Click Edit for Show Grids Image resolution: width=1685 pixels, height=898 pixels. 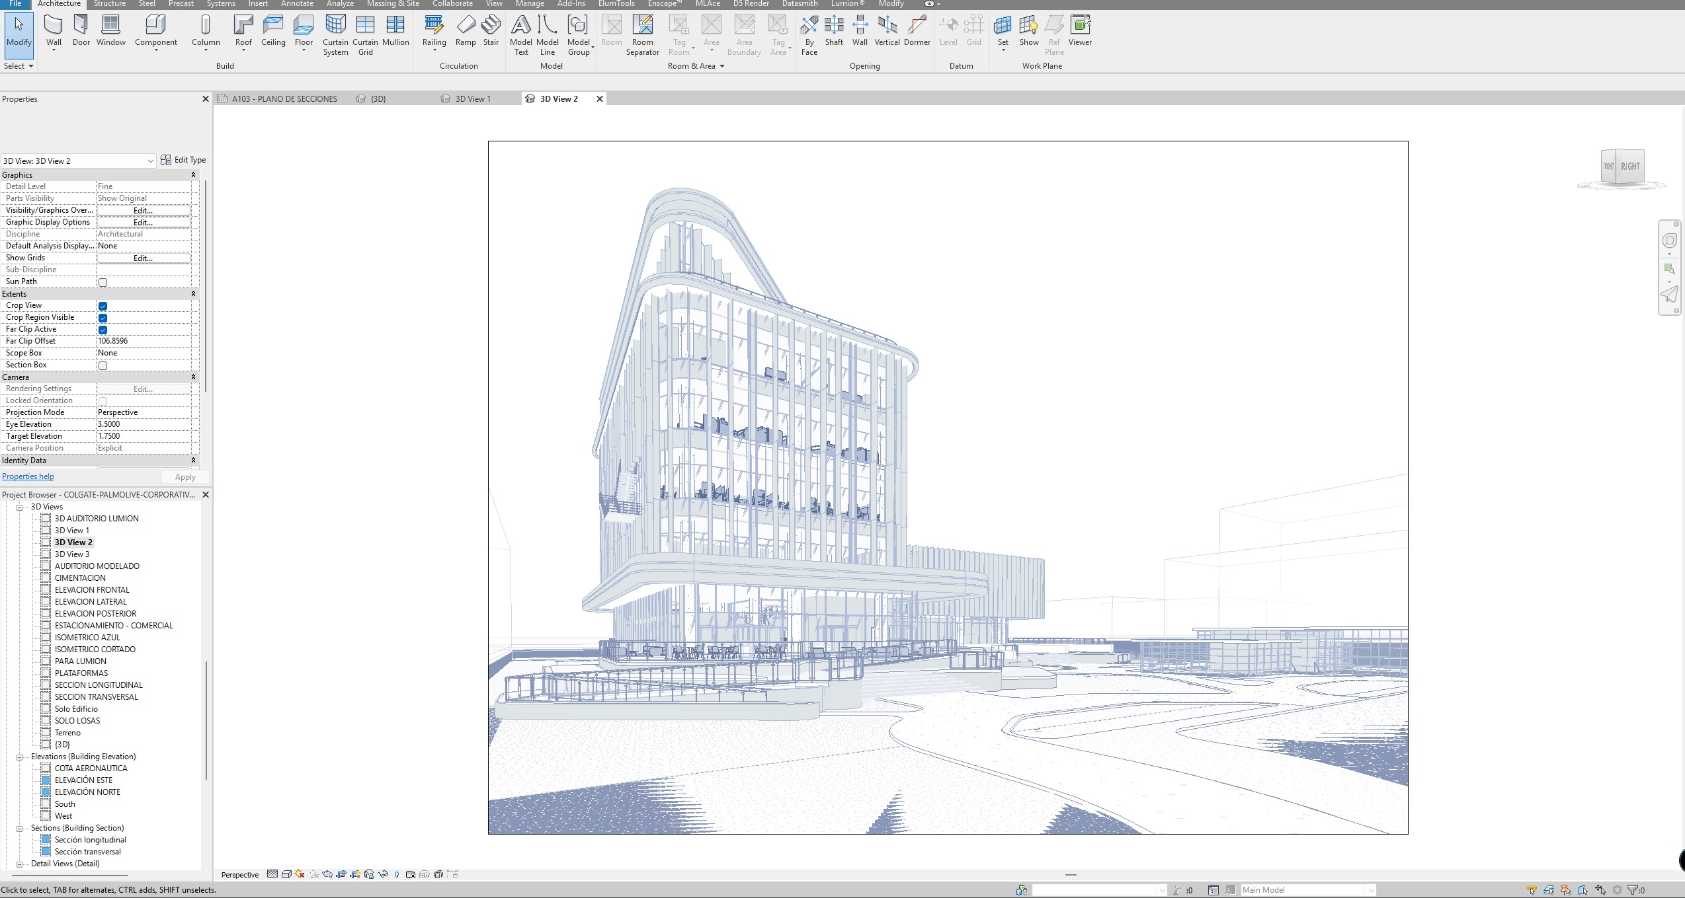pos(144,258)
